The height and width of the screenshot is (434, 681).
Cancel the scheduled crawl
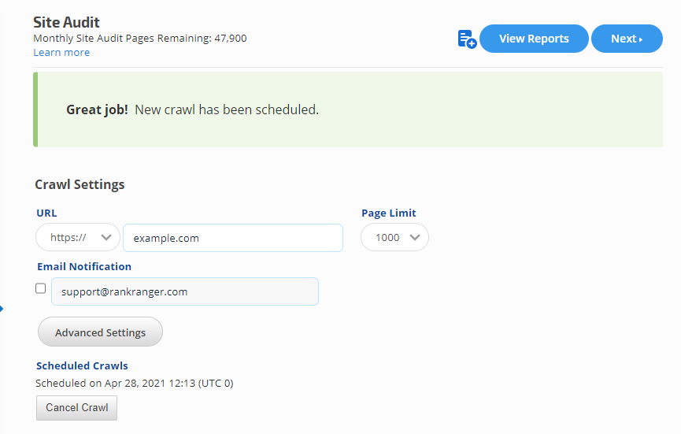[x=77, y=408]
